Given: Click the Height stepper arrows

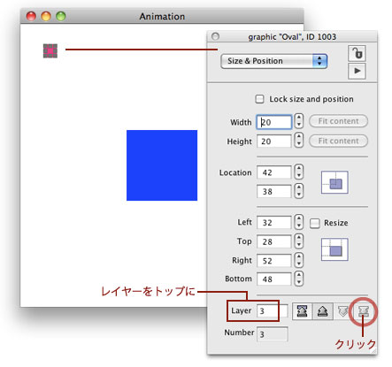Looking at the screenshot, I should (299, 140).
